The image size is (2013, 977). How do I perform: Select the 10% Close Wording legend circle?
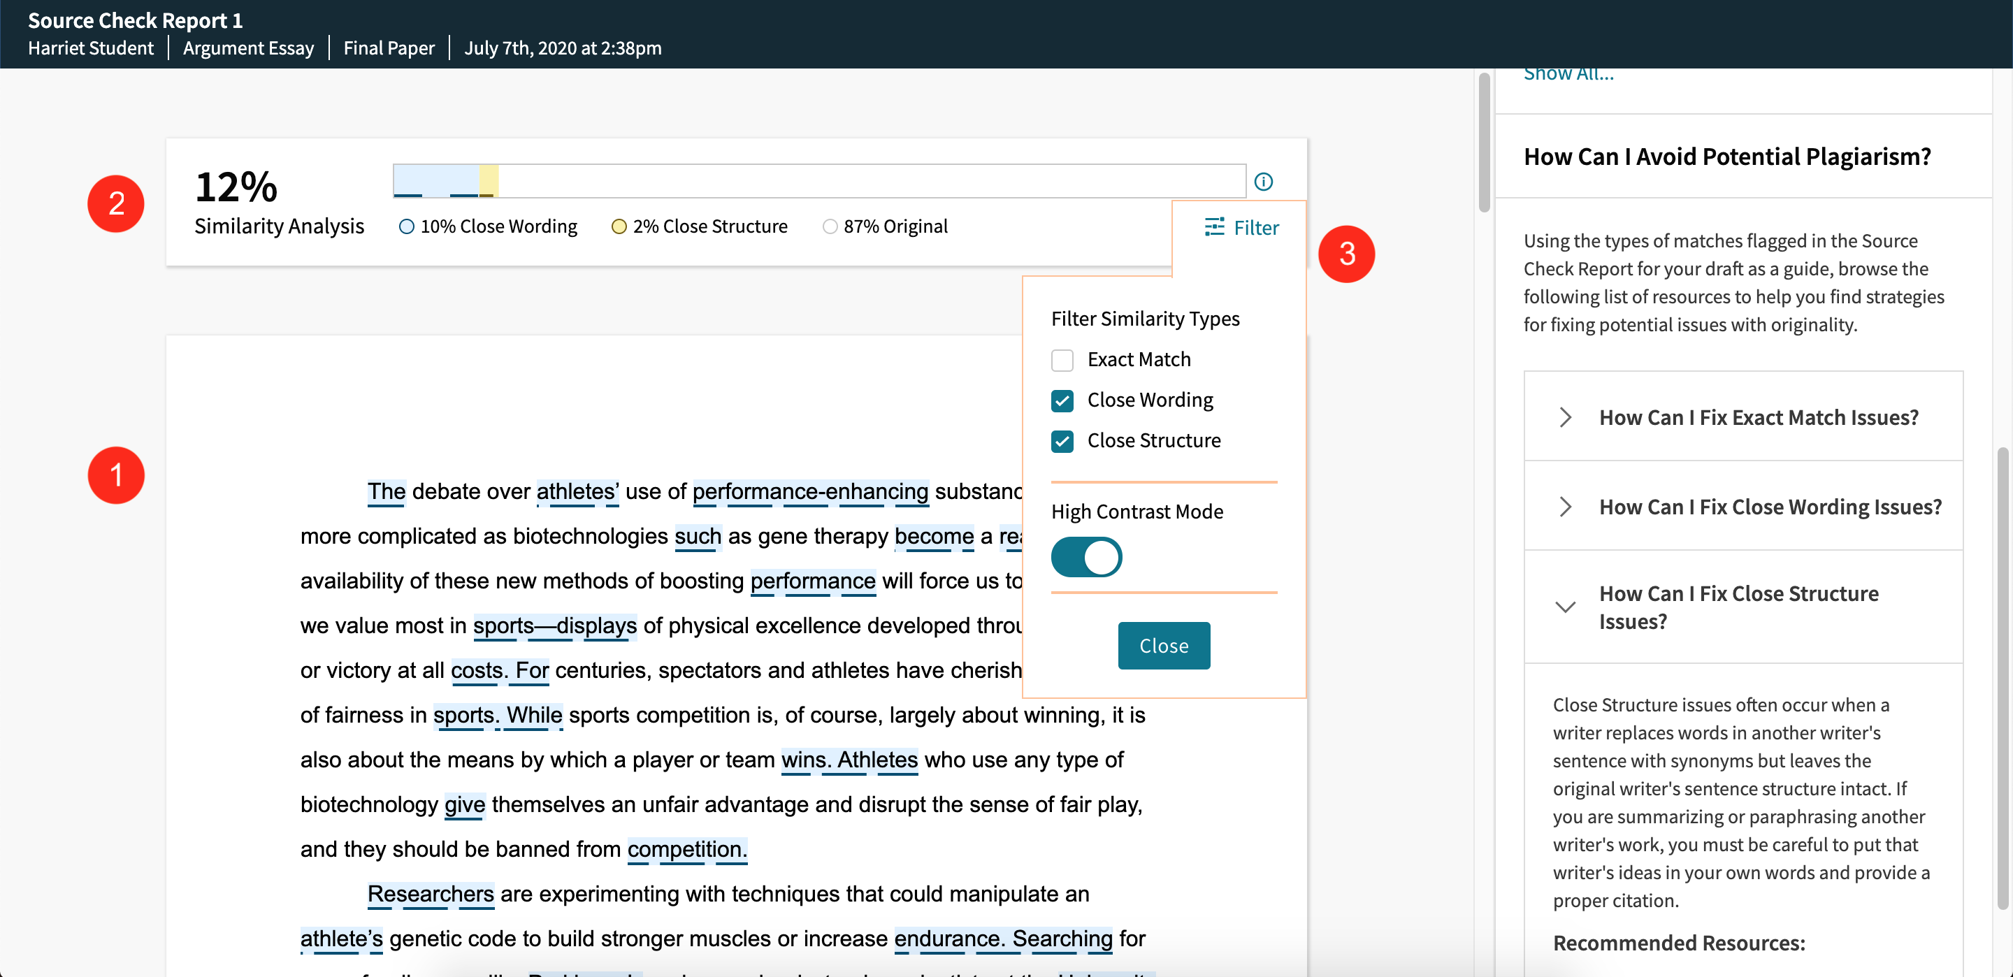pos(405,226)
